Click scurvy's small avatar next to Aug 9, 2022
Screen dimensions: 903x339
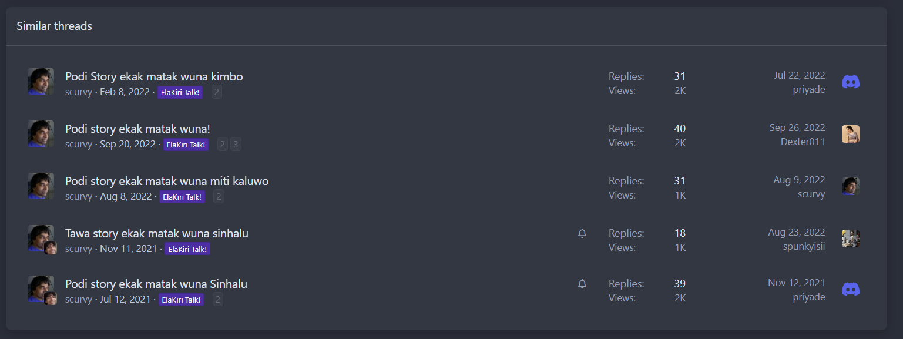pyautogui.click(x=850, y=186)
